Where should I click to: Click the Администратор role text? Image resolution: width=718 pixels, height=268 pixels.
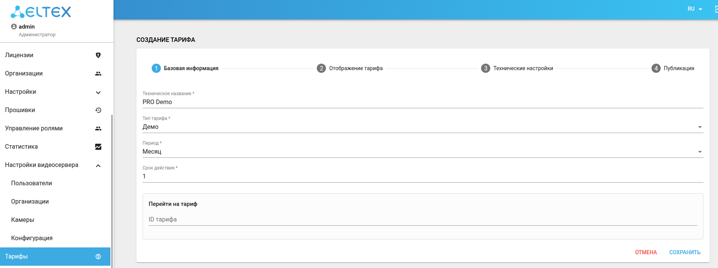coord(37,35)
